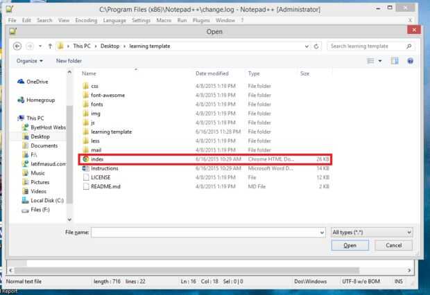Image resolution: width=430 pixels, height=295 pixels.
Task: Select the fonts folder icon
Action: 85,105
